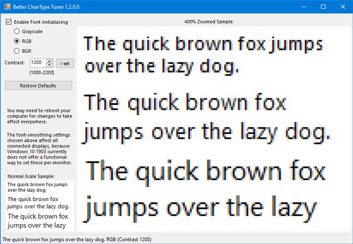Click the reboot notice paragraph text
This screenshot has height=244, width=353.
(39, 116)
